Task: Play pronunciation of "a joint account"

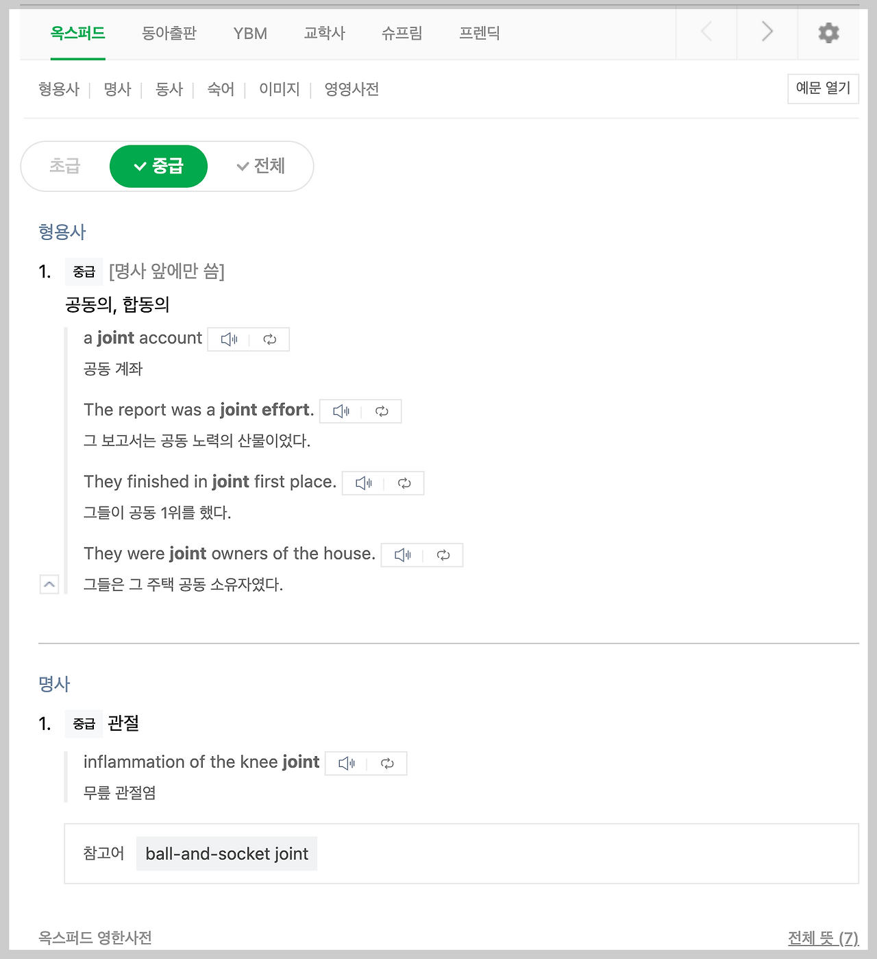Action: pos(229,339)
